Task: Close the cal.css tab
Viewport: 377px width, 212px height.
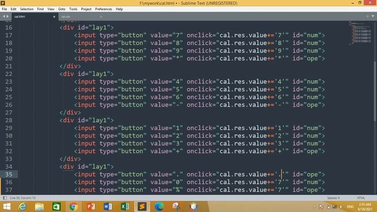Action: click(x=101, y=16)
